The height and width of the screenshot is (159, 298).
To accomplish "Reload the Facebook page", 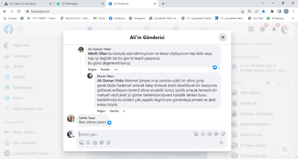I will (18, 11).
